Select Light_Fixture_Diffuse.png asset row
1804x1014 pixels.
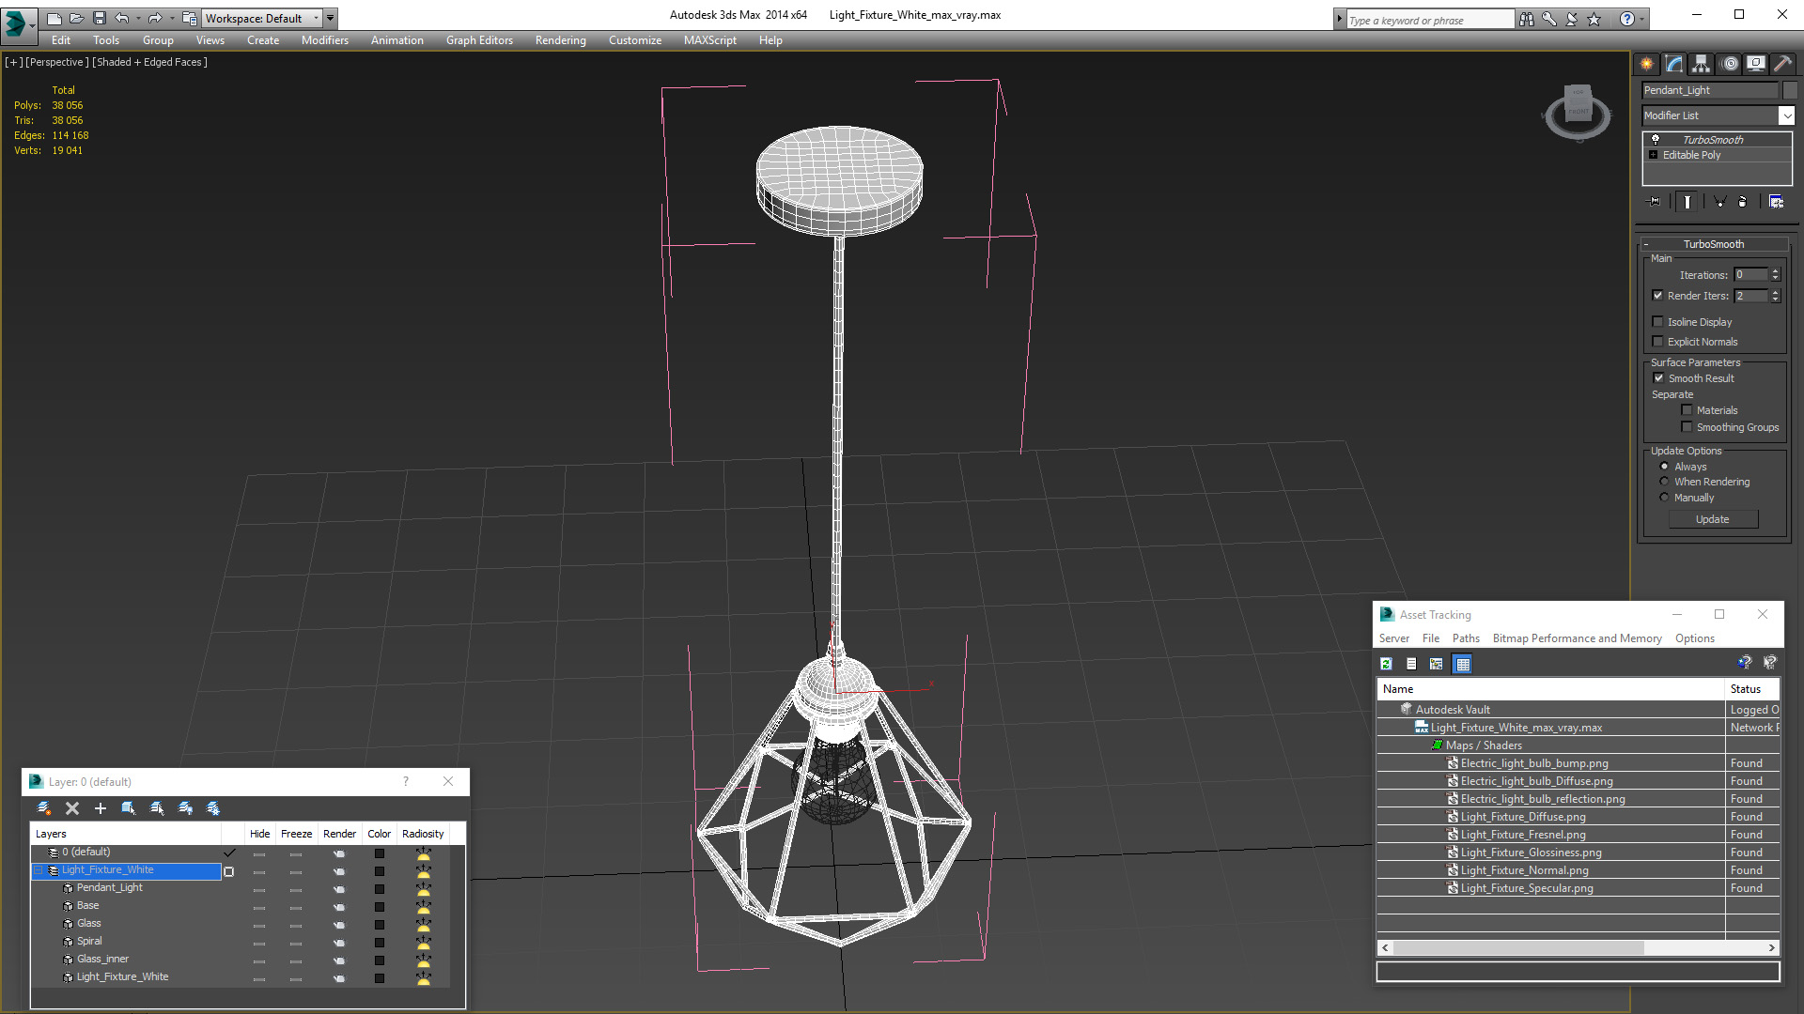pos(1578,817)
